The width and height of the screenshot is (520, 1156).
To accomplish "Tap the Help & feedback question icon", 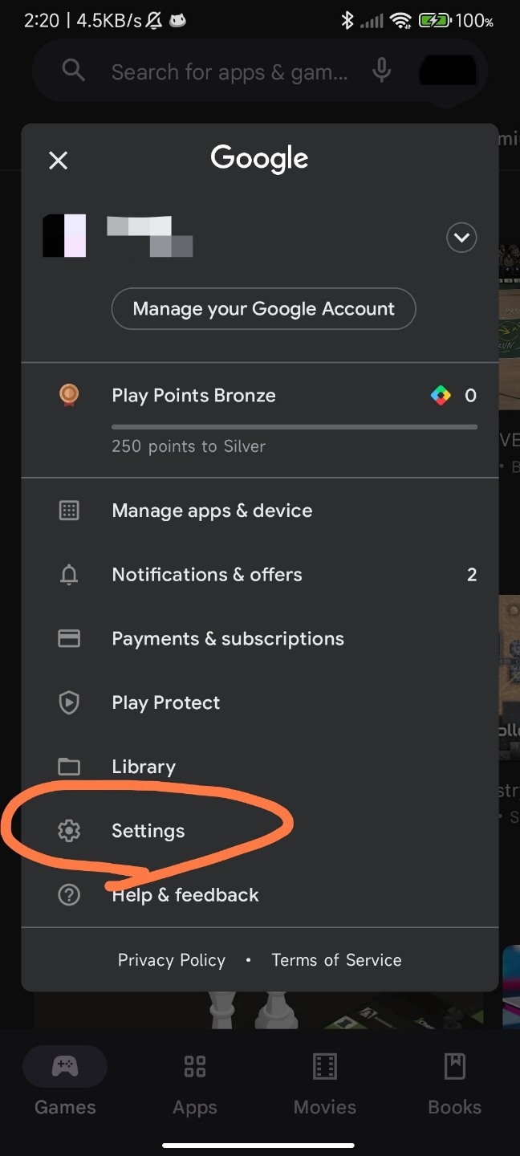I will click(x=70, y=895).
